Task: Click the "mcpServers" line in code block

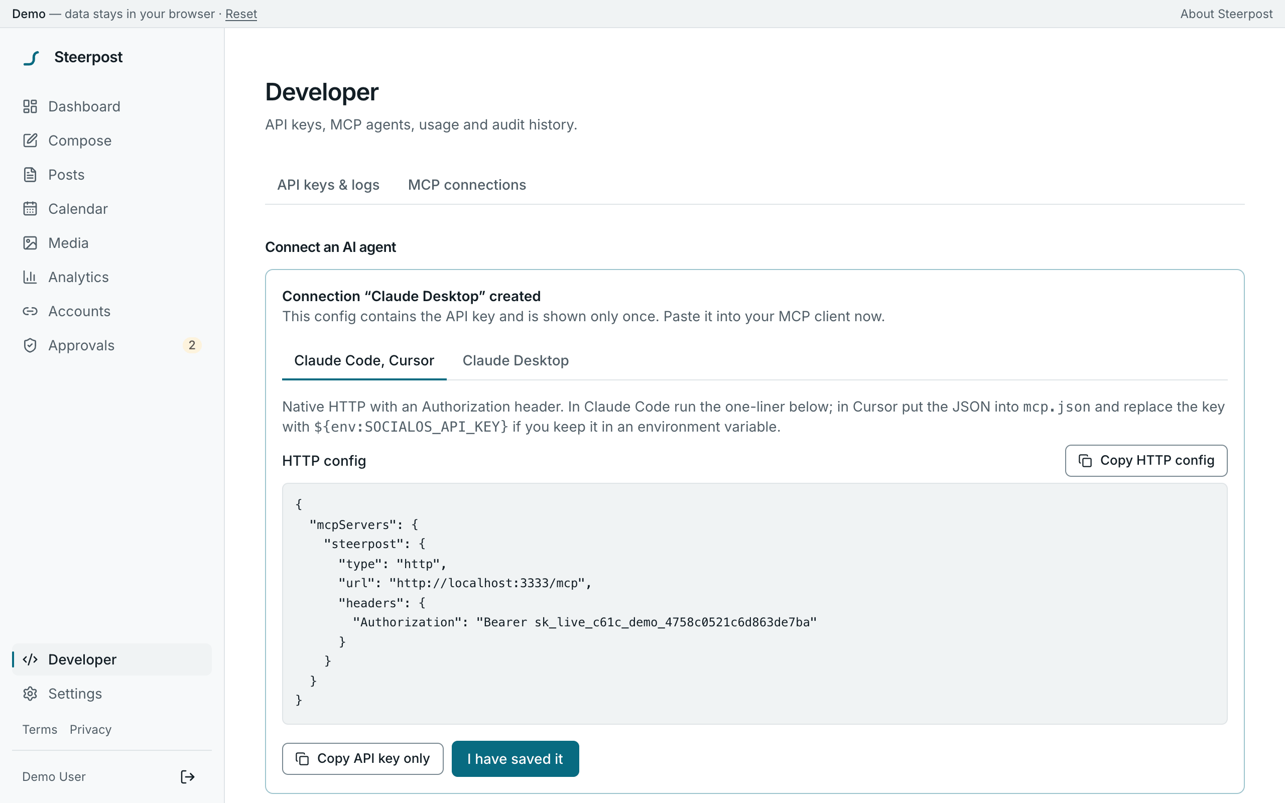Action: click(x=364, y=525)
